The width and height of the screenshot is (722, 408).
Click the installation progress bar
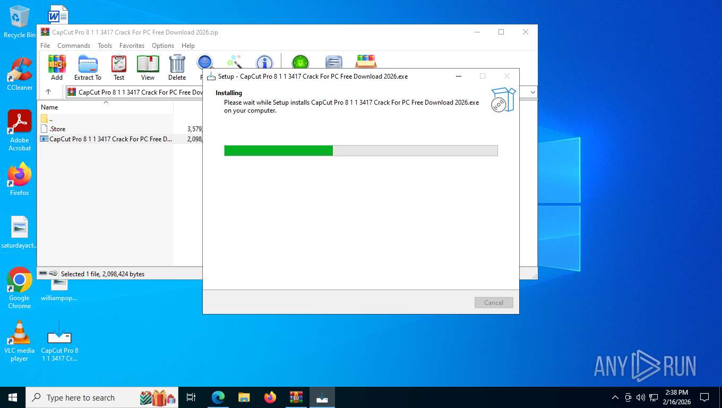point(361,150)
